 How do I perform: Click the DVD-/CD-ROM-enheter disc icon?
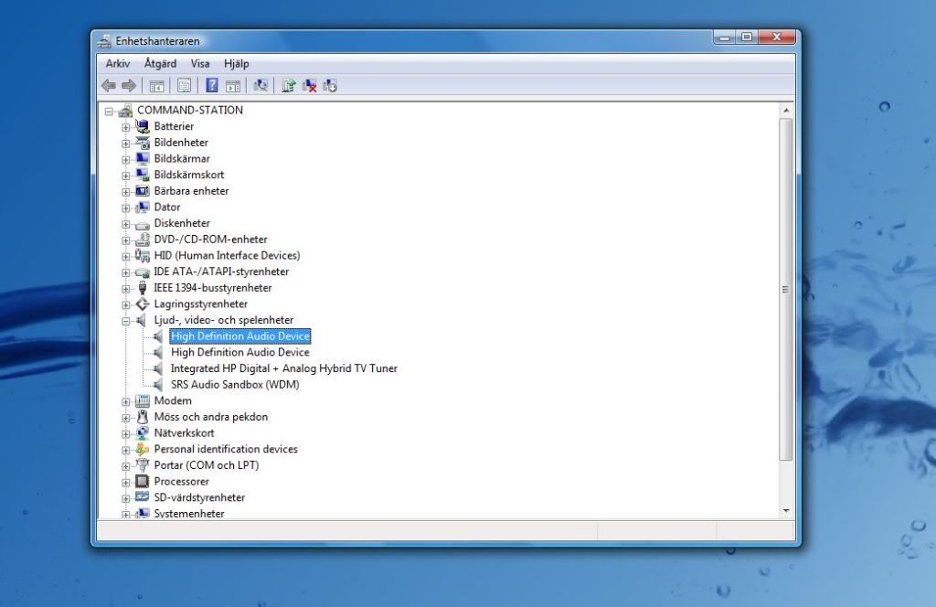(142, 240)
